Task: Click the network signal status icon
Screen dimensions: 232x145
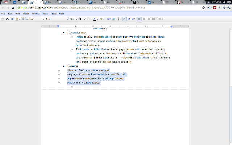Action: [x=224, y=2]
